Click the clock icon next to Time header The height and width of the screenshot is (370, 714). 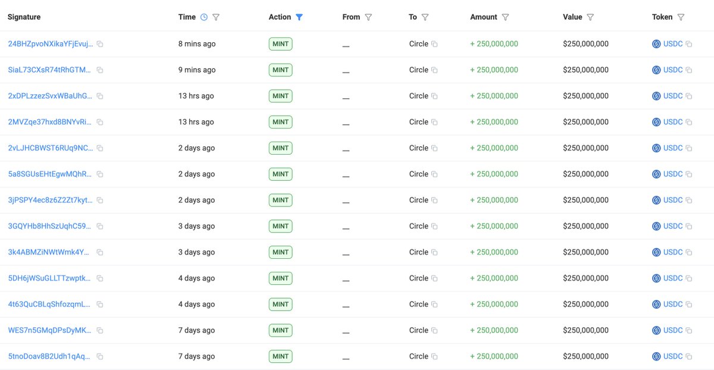[x=203, y=17]
